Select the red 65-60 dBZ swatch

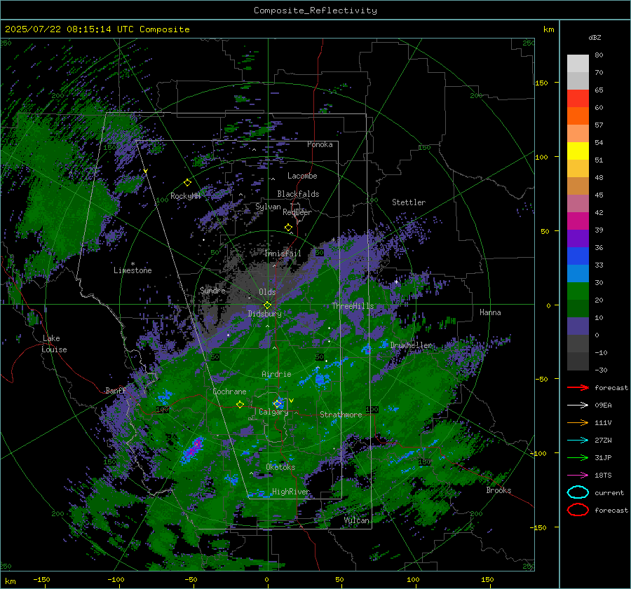click(578, 98)
